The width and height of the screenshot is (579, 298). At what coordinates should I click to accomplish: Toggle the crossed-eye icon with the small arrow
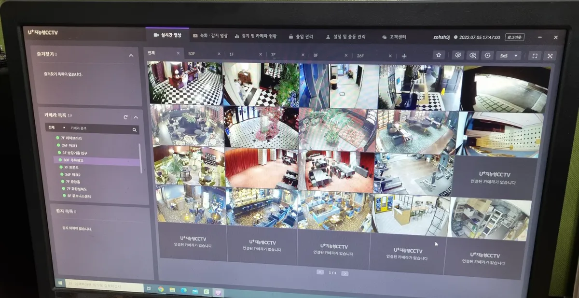pos(473,55)
